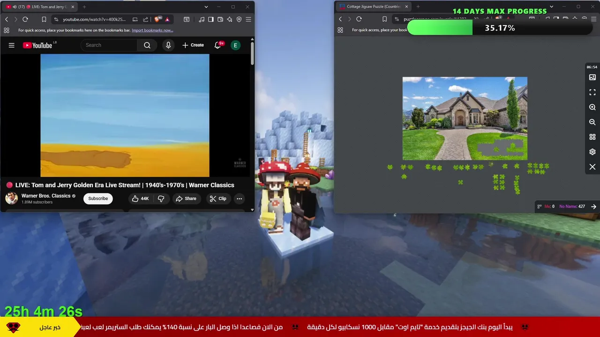Open the YouTube hamburger guide menu
This screenshot has width=600, height=337.
[x=12, y=45]
